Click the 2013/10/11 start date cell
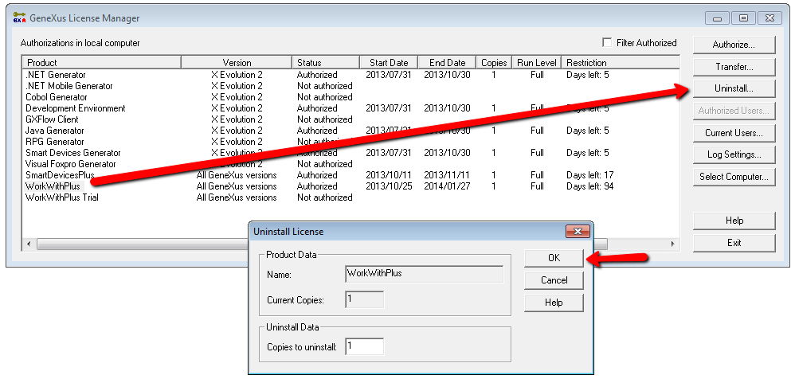The image size is (795, 383). coord(389,175)
